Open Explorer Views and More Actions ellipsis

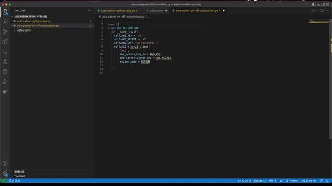[90, 11]
